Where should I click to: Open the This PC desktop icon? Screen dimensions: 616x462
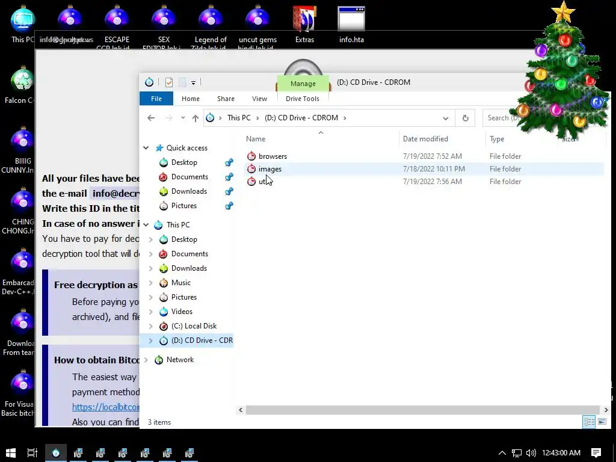click(23, 23)
